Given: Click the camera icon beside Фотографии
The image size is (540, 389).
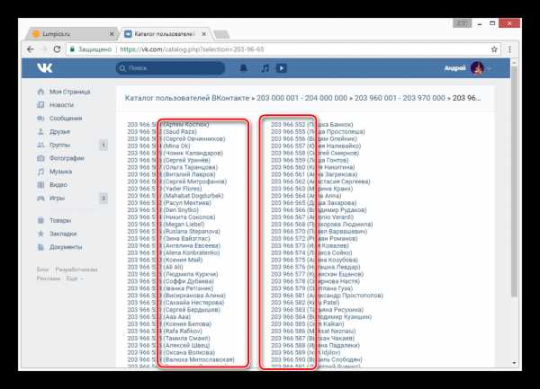Looking at the screenshot, I should (x=40, y=158).
